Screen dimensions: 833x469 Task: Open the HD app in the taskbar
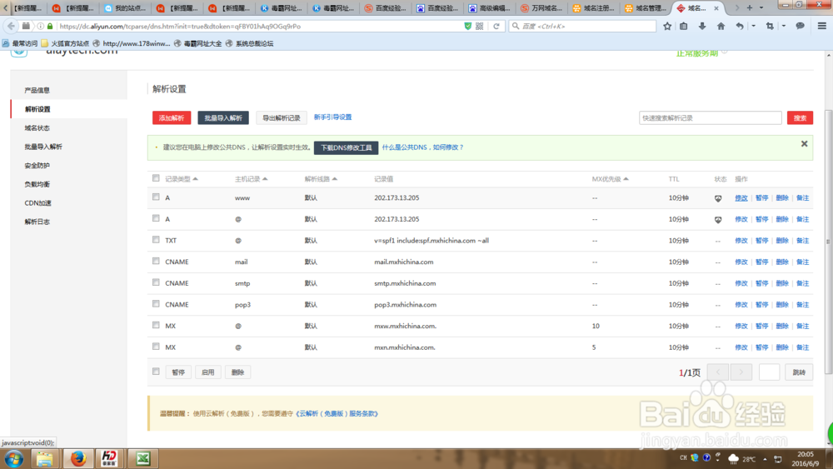pyautogui.click(x=109, y=458)
